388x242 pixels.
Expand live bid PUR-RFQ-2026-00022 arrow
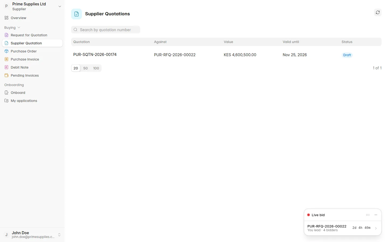(x=376, y=228)
